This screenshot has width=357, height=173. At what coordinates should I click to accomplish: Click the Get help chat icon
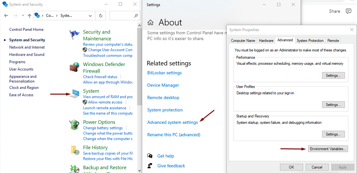point(150,156)
